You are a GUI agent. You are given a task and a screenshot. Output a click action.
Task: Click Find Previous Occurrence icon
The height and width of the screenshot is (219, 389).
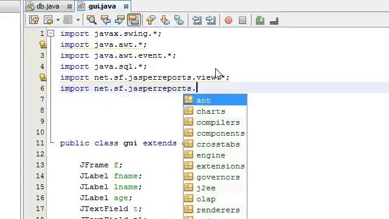point(106,20)
